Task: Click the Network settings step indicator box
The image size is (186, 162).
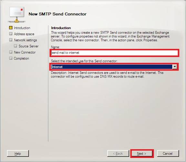Action: pos(11,40)
